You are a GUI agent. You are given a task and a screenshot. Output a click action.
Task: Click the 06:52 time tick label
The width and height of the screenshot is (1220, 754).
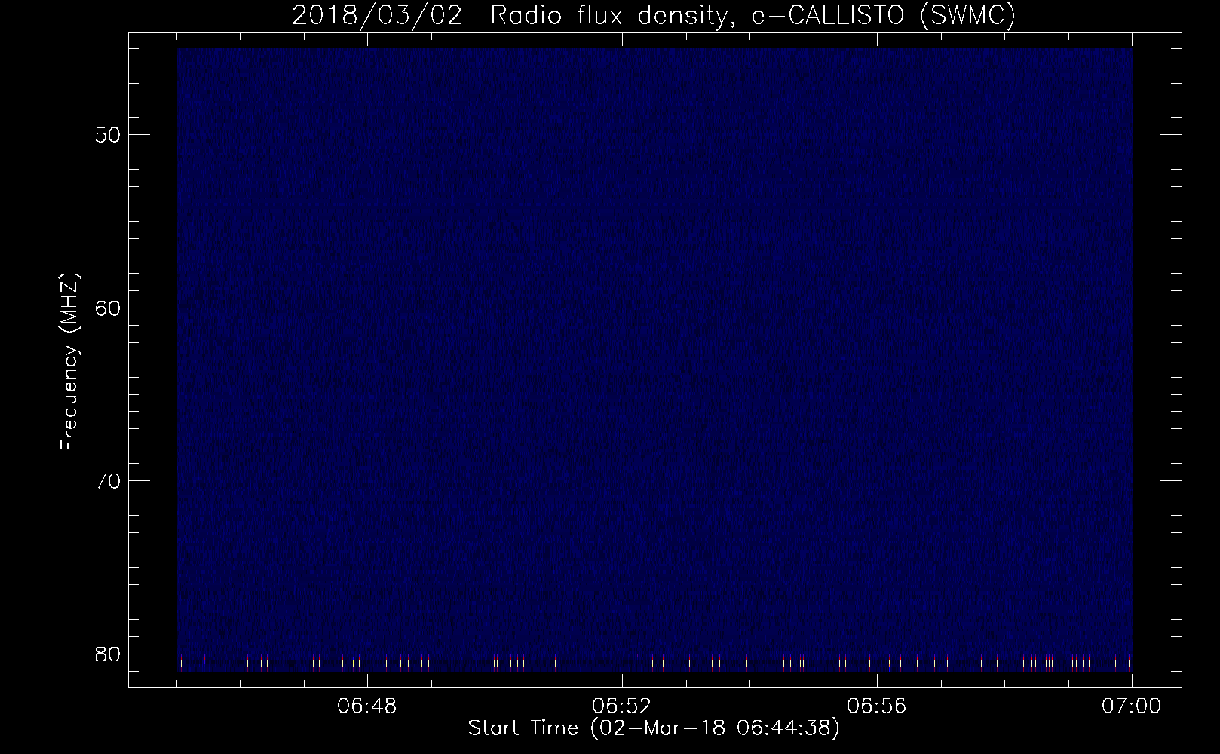click(622, 707)
